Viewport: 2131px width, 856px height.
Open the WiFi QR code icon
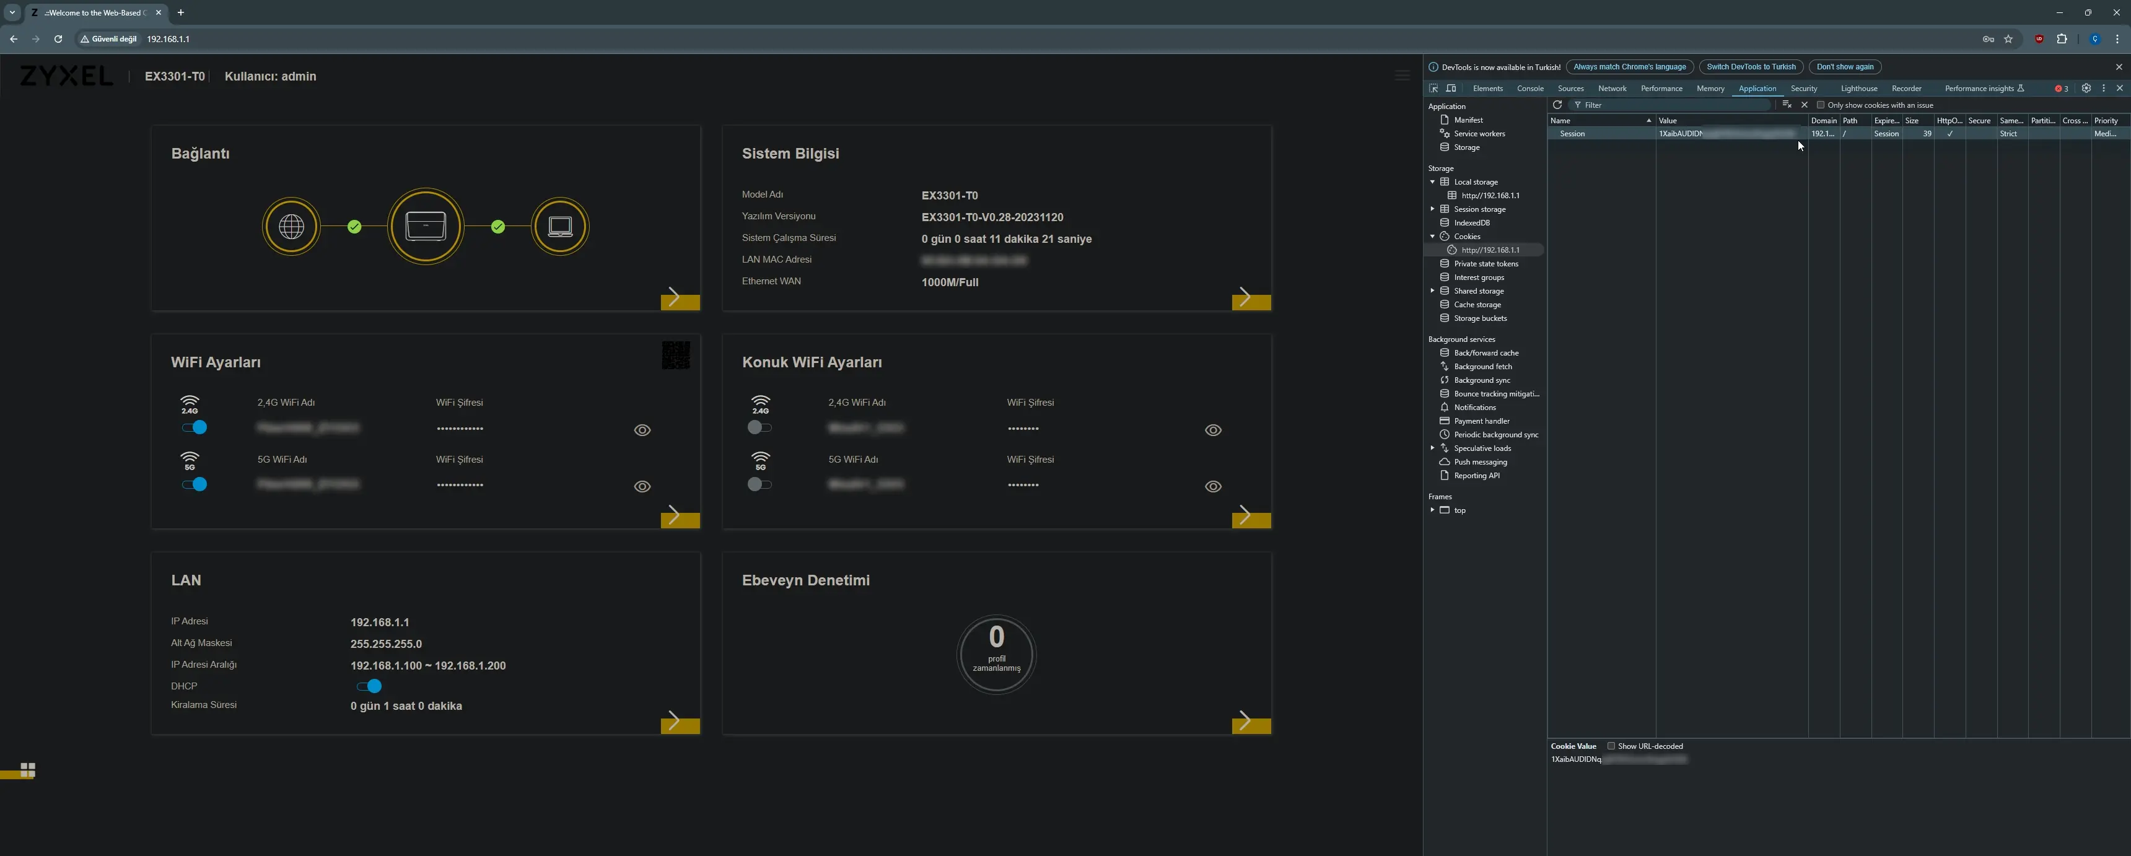point(676,356)
